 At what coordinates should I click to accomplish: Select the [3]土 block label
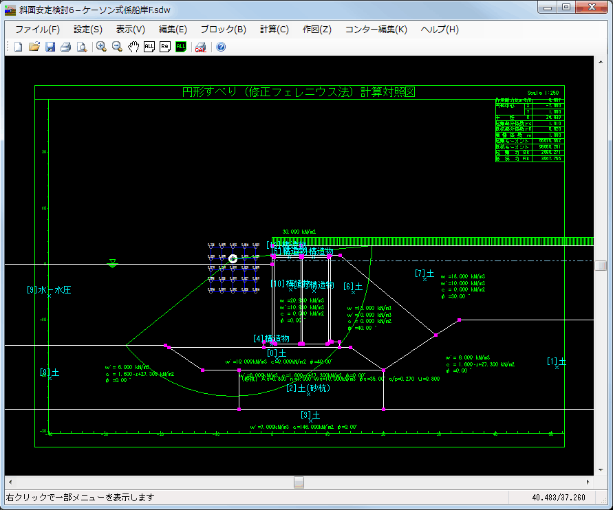(310, 414)
